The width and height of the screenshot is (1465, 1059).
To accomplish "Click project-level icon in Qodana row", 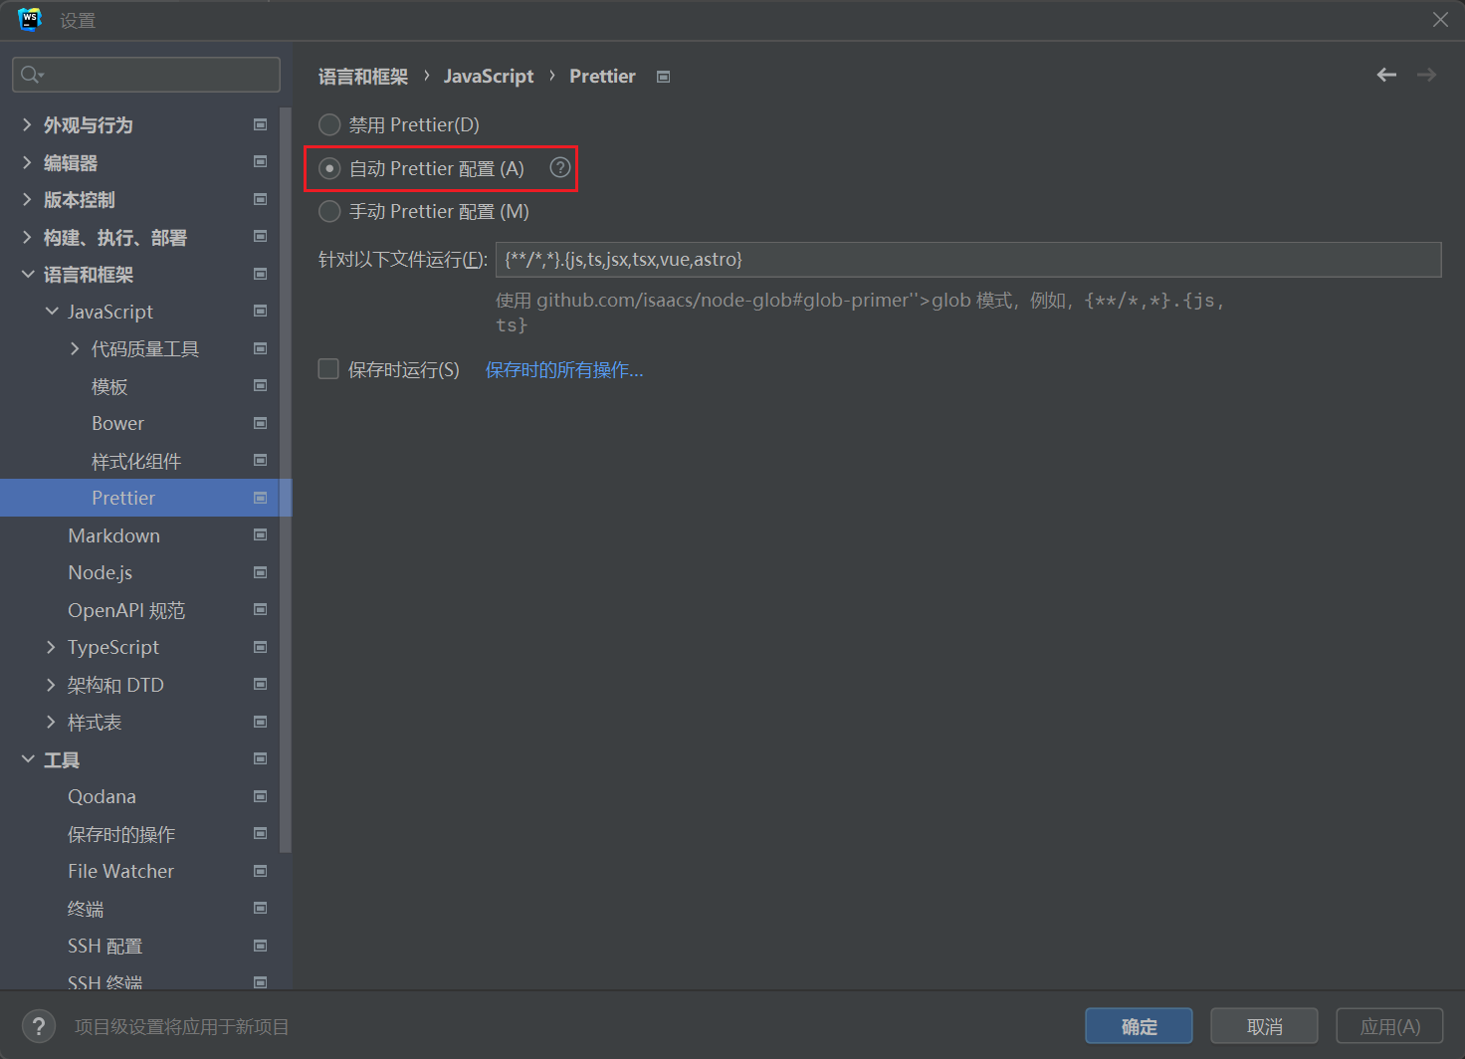I will click(261, 796).
